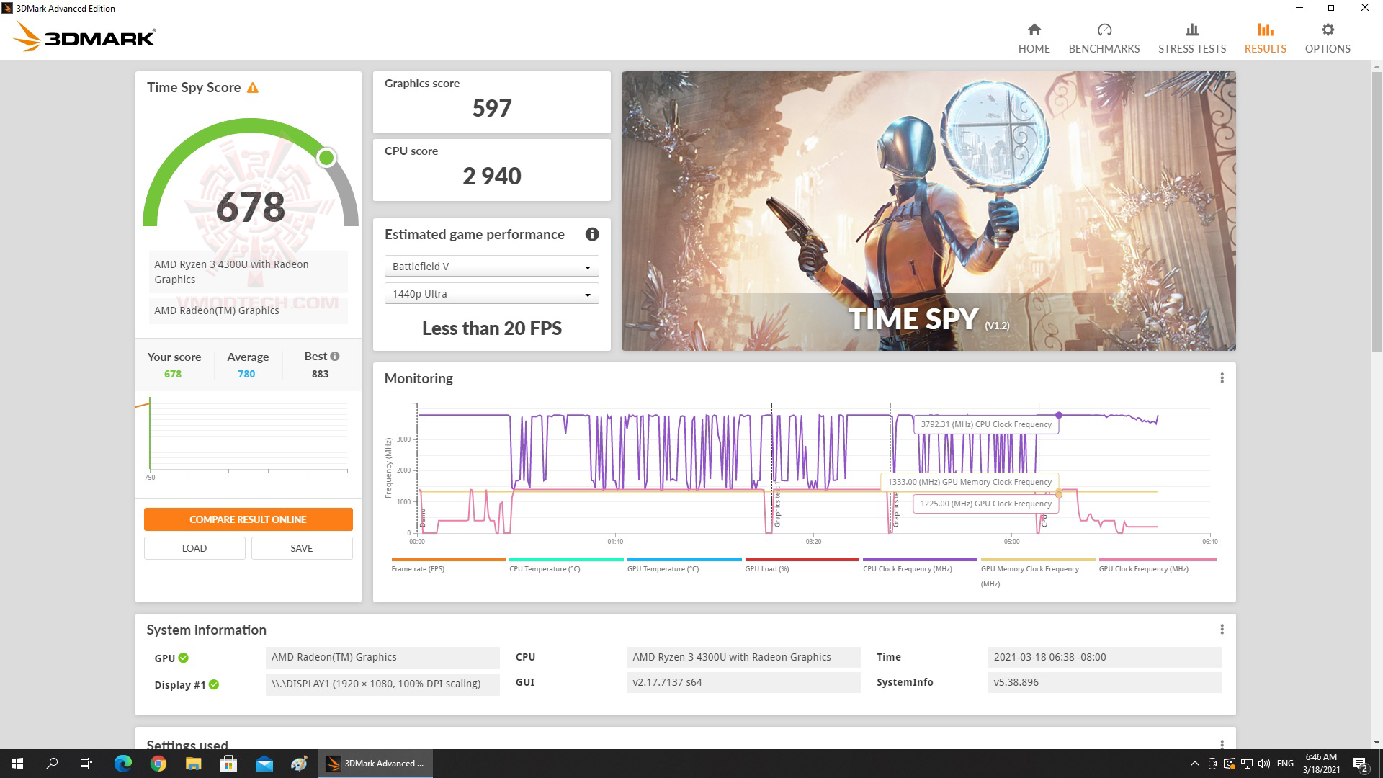Viewport: 1383px width, 778px height.
Task: Click the Display #1 green check icon
Action: pos(214,684)
